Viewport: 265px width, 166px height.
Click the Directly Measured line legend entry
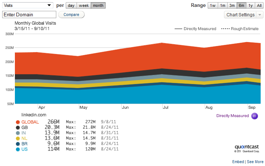click(195, 29)
